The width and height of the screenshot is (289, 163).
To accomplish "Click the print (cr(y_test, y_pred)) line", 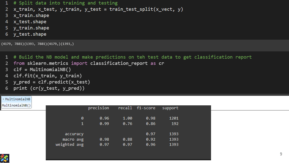I will click(x=49, y=88).
